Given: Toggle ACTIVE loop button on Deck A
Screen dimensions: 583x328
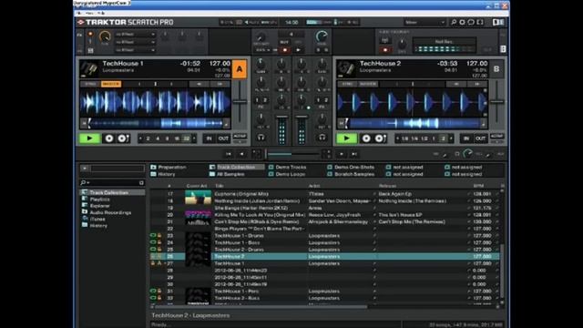Looking at the screenshot, I should [240, 137].
